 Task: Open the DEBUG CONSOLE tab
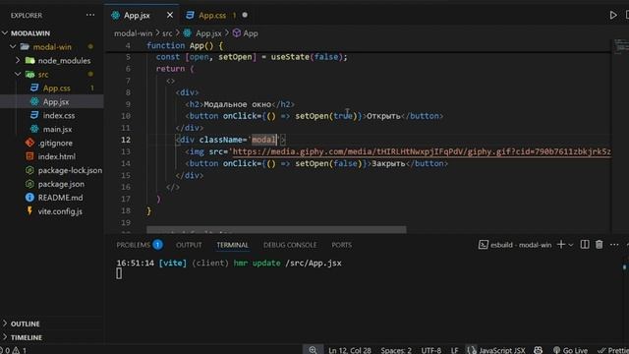(x=290, y=245)
